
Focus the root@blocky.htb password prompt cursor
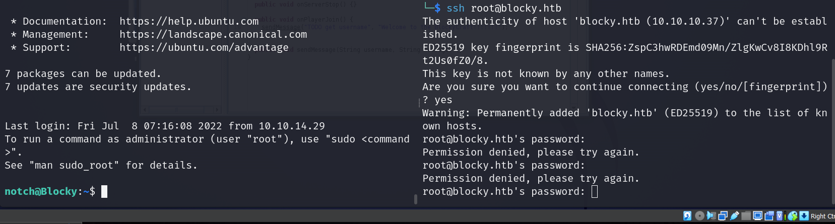(595, 191)
